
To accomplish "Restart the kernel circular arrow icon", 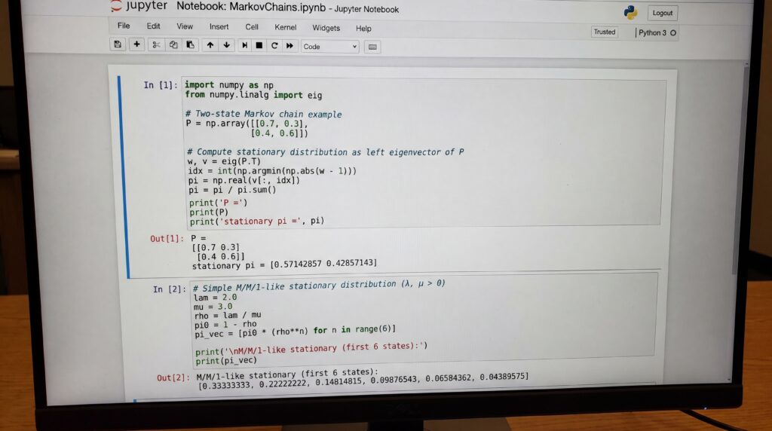I will pyautogui.click(x=274, y=46).
